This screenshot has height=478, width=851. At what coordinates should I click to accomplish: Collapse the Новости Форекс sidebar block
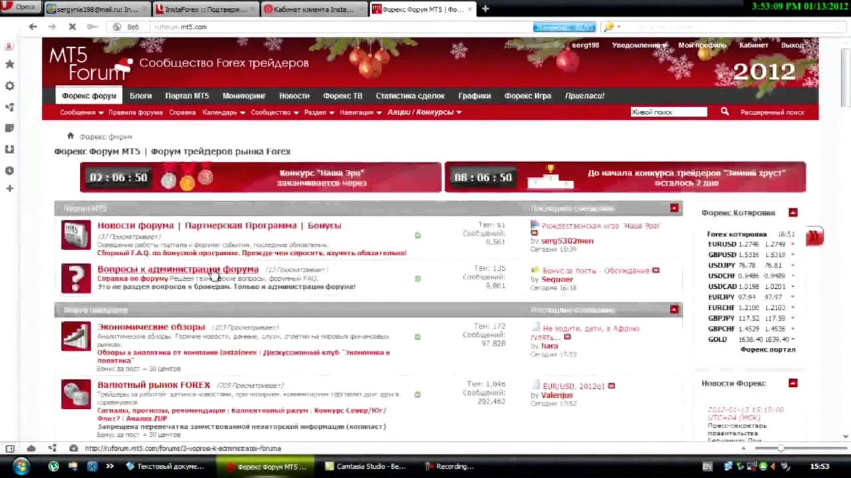tap(792, 383)
